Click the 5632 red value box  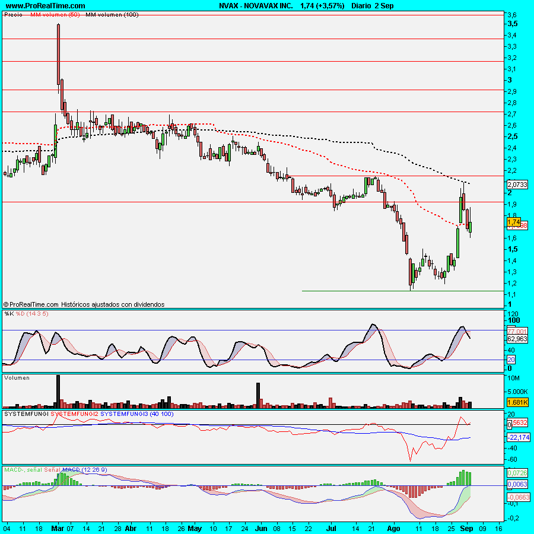pyautogui.click(x=520, y=422)
